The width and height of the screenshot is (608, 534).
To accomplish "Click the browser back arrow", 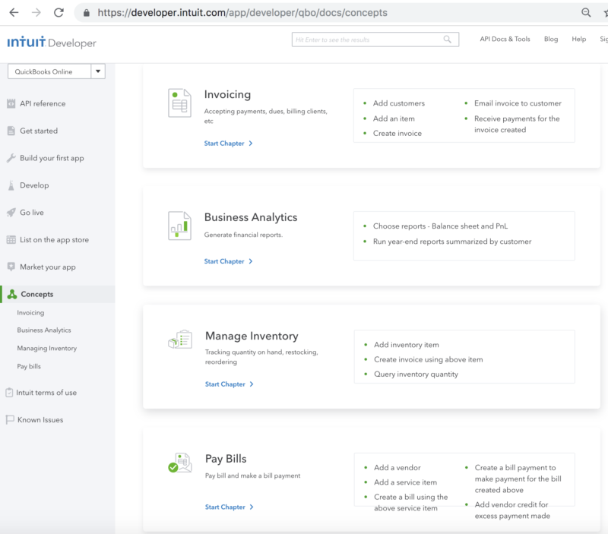I will [x=14, y=13].
